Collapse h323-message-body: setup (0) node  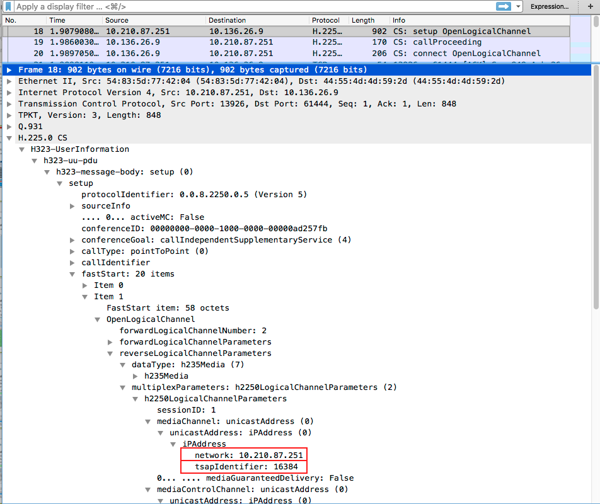pyautogui.click(x=47, y=172)
